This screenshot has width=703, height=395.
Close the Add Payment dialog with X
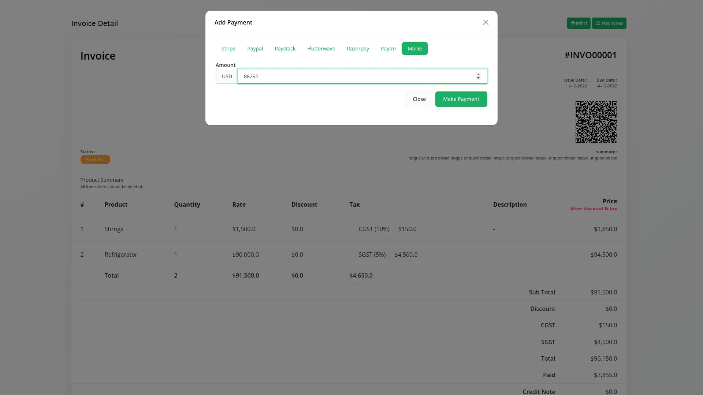click(486, 22)
